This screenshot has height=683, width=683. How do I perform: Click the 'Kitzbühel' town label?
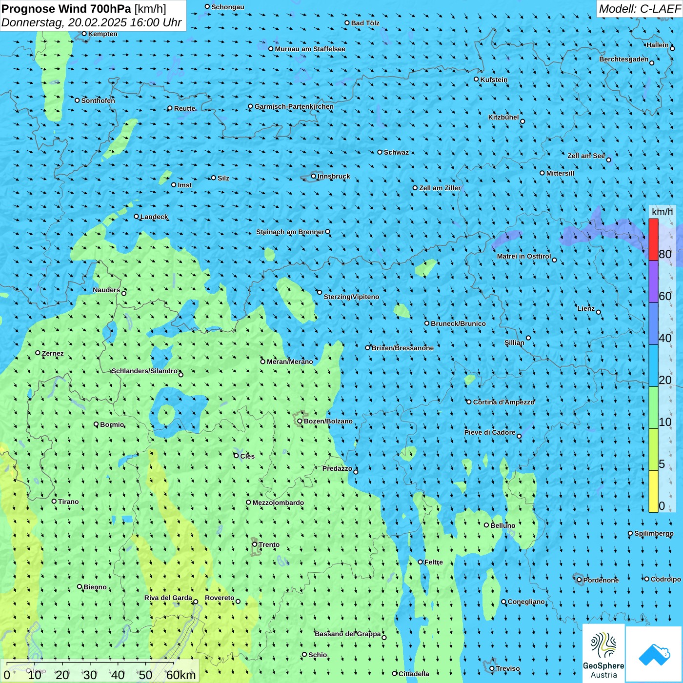pyautogui.click(x=503, y=117)
